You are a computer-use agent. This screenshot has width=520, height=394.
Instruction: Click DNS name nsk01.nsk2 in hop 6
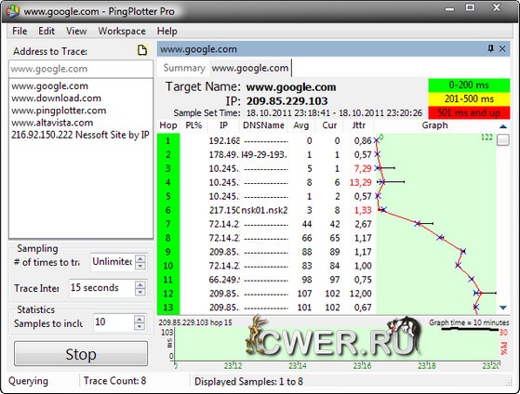click(x=264, y=210)
